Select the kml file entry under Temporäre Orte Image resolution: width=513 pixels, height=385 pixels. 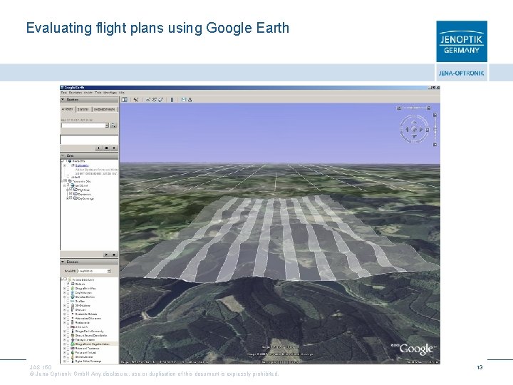coord(81,185)
